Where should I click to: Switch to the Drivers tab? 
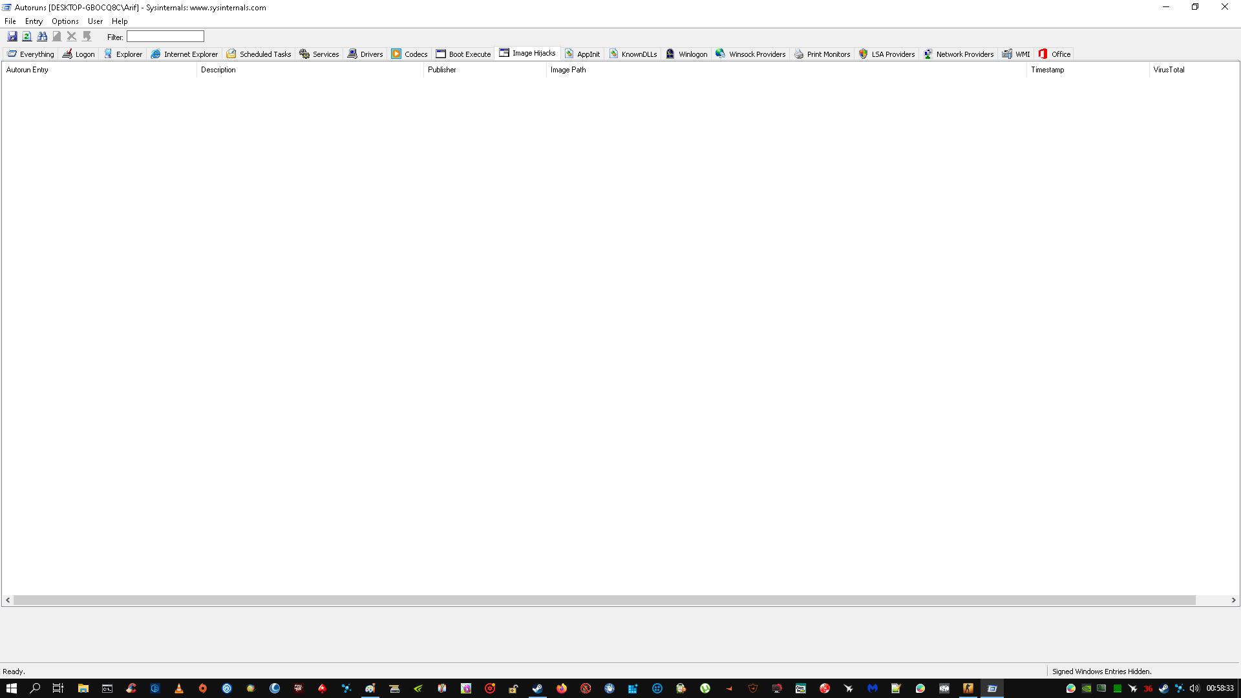(365, 54)
